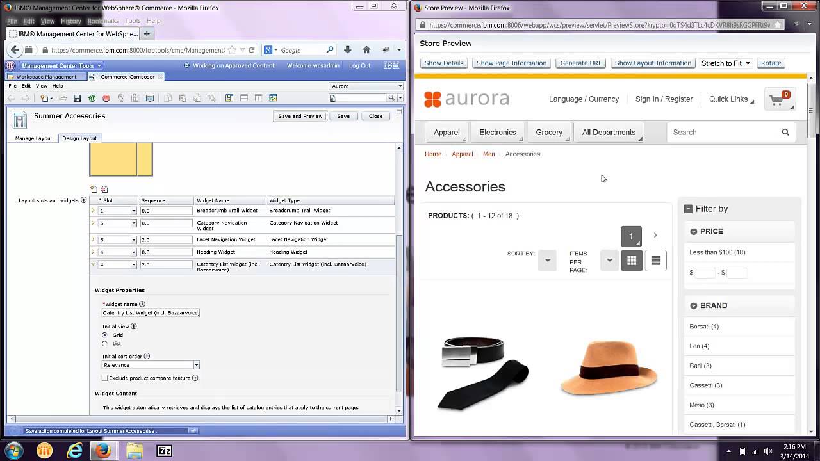Image resolution: width=820 pixels, height=461 pixels.
Task: Click the Generate URL button
Action: coord(581,63)
